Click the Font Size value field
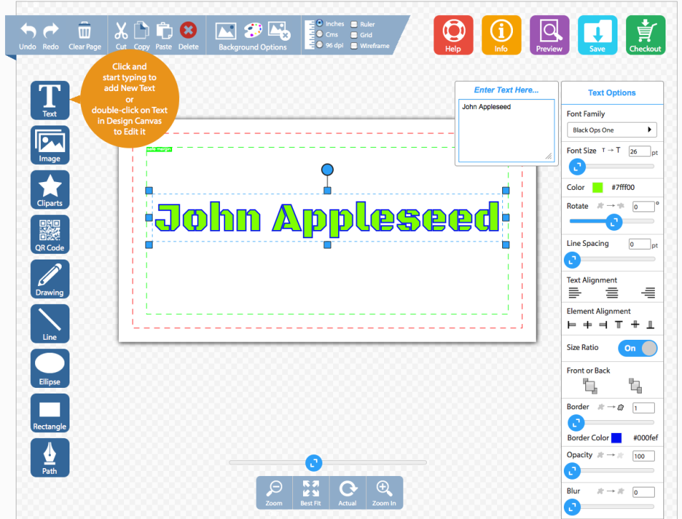Screen dimensions: 682x519 pos(640,151)
